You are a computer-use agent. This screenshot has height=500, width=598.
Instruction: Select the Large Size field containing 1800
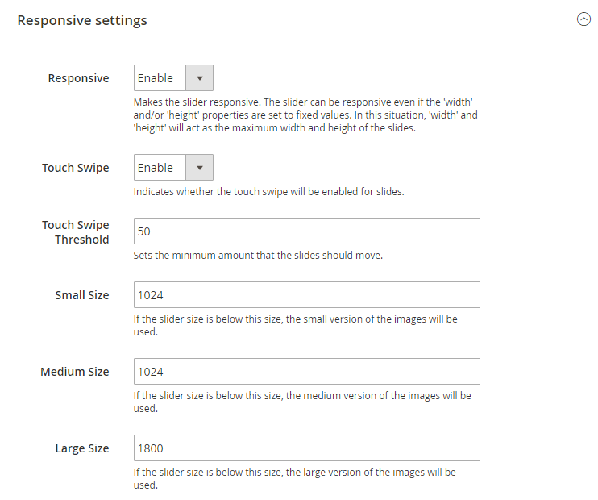point(306,448)
